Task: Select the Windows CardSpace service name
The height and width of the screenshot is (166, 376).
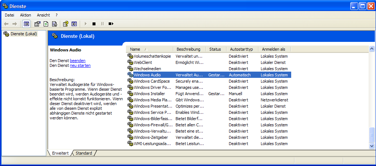Action: coord(152,81)
